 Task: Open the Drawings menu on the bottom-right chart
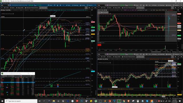161,54
